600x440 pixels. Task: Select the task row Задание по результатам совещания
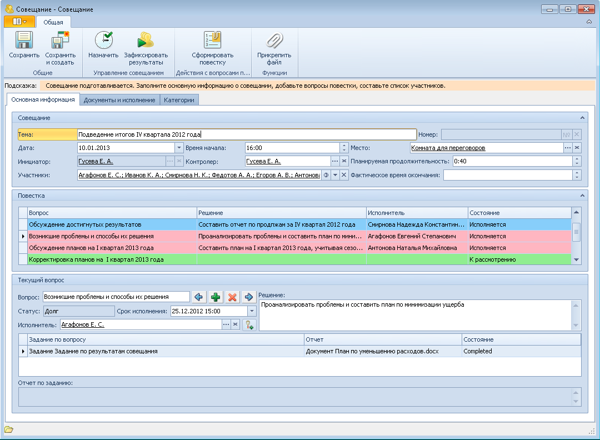pyautogui.click(x=300, y=351)
